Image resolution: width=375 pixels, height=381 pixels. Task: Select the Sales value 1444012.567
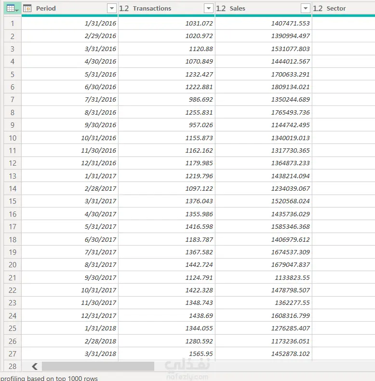click(263, 62)
